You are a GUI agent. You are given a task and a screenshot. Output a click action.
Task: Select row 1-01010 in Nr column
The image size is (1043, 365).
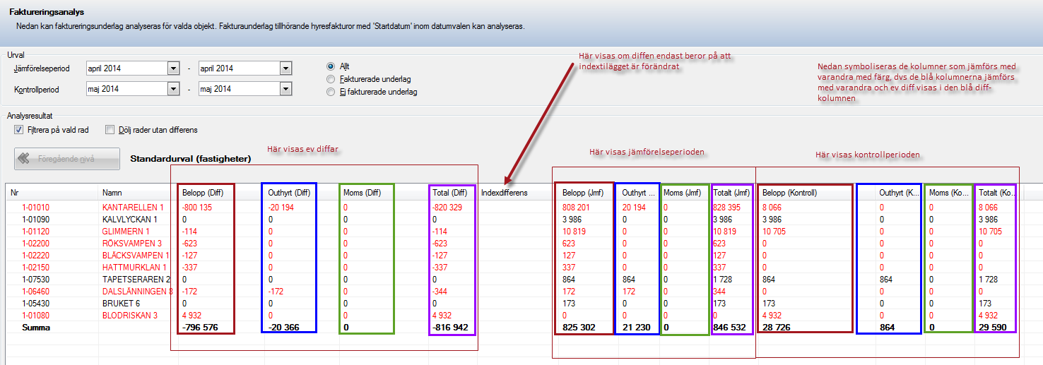(x=35, y=208)
